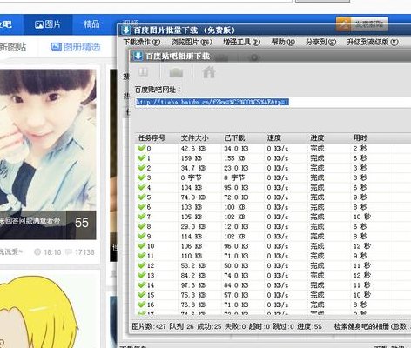
Task: Click the folder icon in the album downloader toolbar
Action: click(x=176, y=72)
